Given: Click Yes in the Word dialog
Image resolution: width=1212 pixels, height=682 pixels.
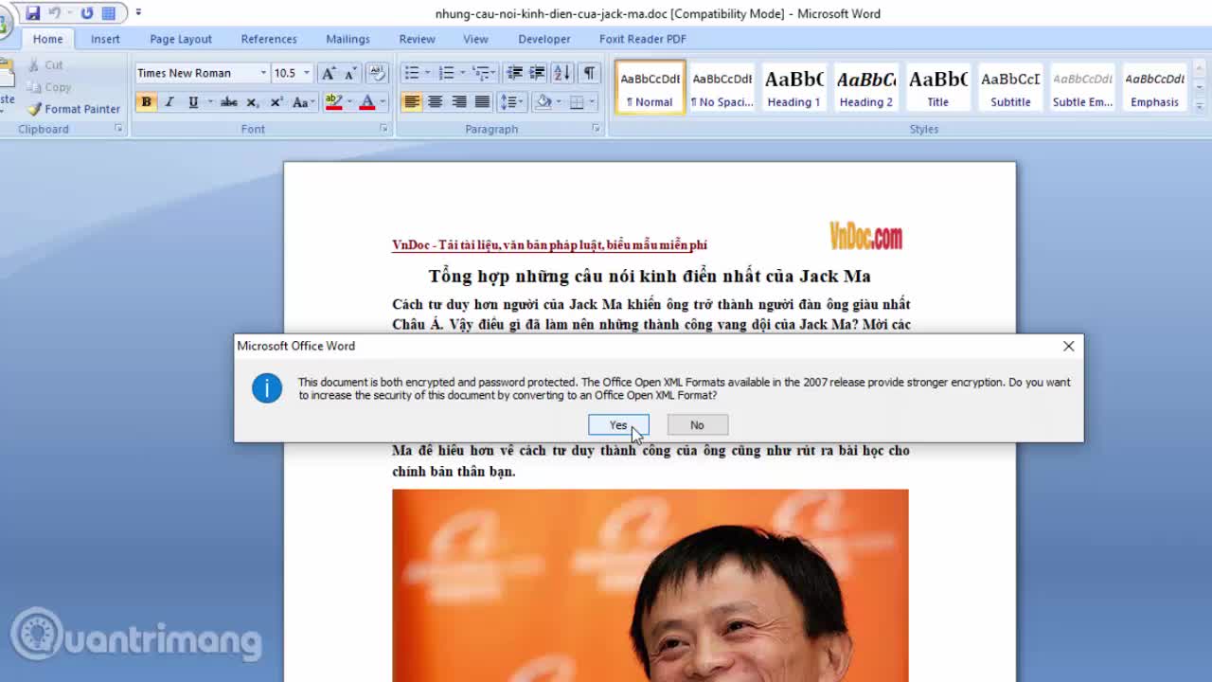Looking at the screenshot, I should click(x=618, y=425).
